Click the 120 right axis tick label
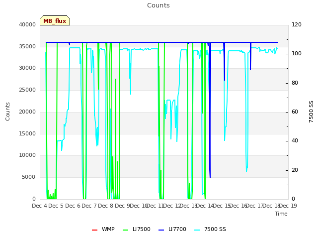318x239 pixels. click(297, 24)
